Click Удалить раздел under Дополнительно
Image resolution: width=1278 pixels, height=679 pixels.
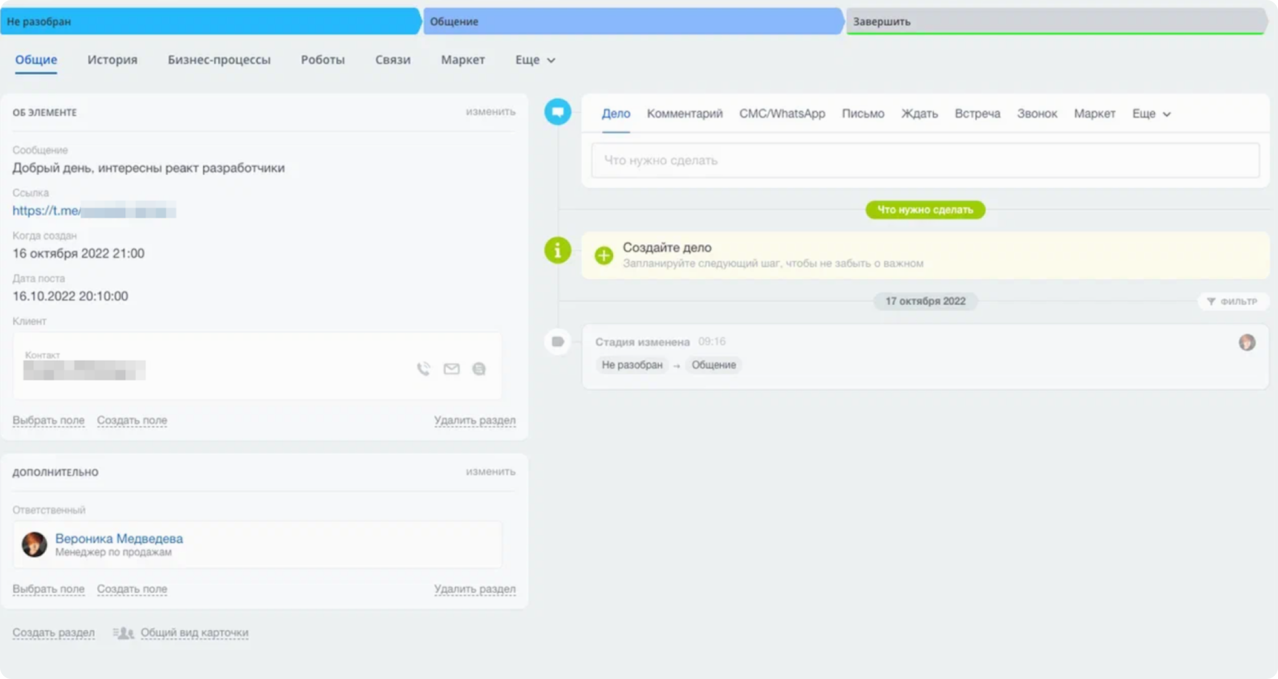(x=474, y=589)
